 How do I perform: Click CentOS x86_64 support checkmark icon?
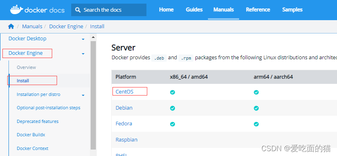coord(172,92)
